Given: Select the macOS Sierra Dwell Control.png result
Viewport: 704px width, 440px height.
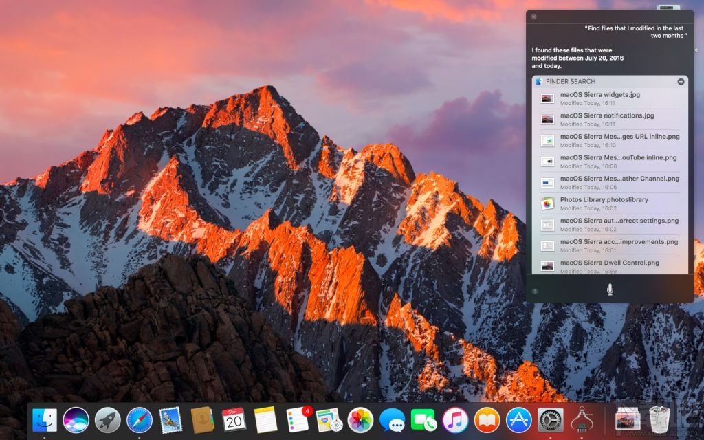Looking at the screenshot, I should pyautogui.click(x=608, y=265).
